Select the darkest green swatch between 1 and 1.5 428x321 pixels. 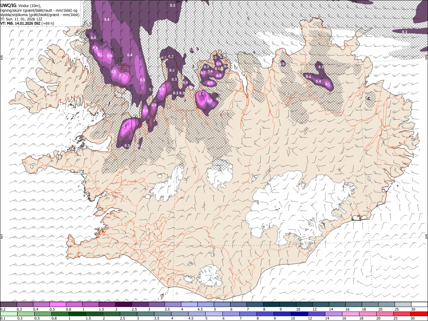tap(77, 314)
